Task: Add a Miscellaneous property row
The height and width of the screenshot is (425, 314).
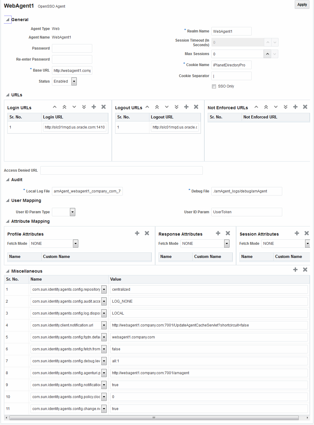Action: (x=295, y=270)
